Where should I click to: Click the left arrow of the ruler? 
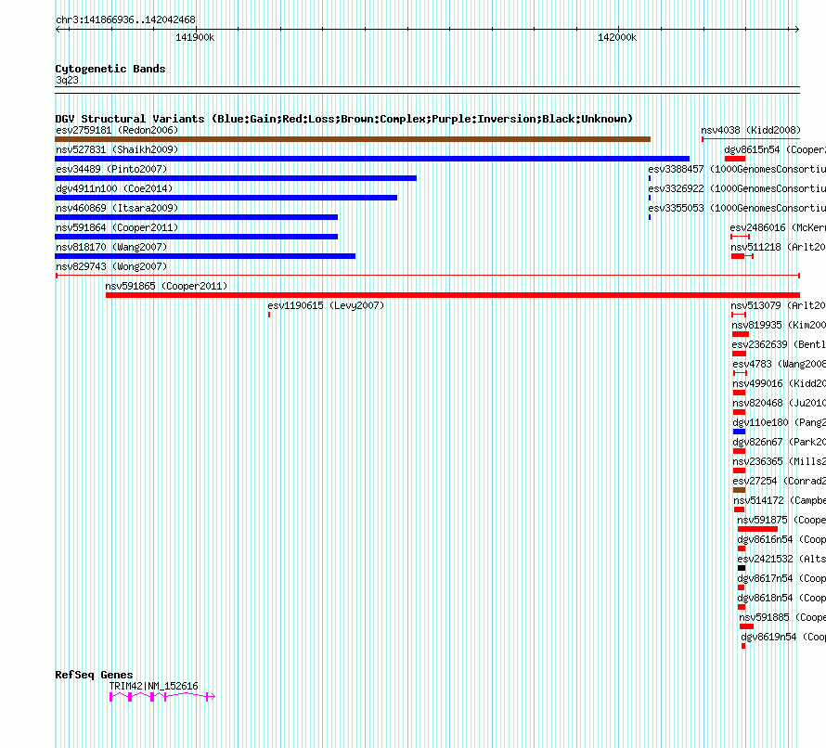[58, 30]
